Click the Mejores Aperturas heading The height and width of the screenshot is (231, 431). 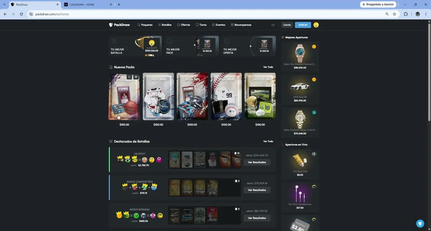(296, 37)
